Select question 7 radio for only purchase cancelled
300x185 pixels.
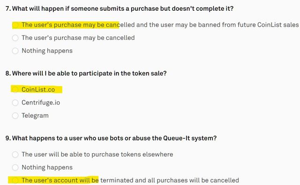[15, 38]
